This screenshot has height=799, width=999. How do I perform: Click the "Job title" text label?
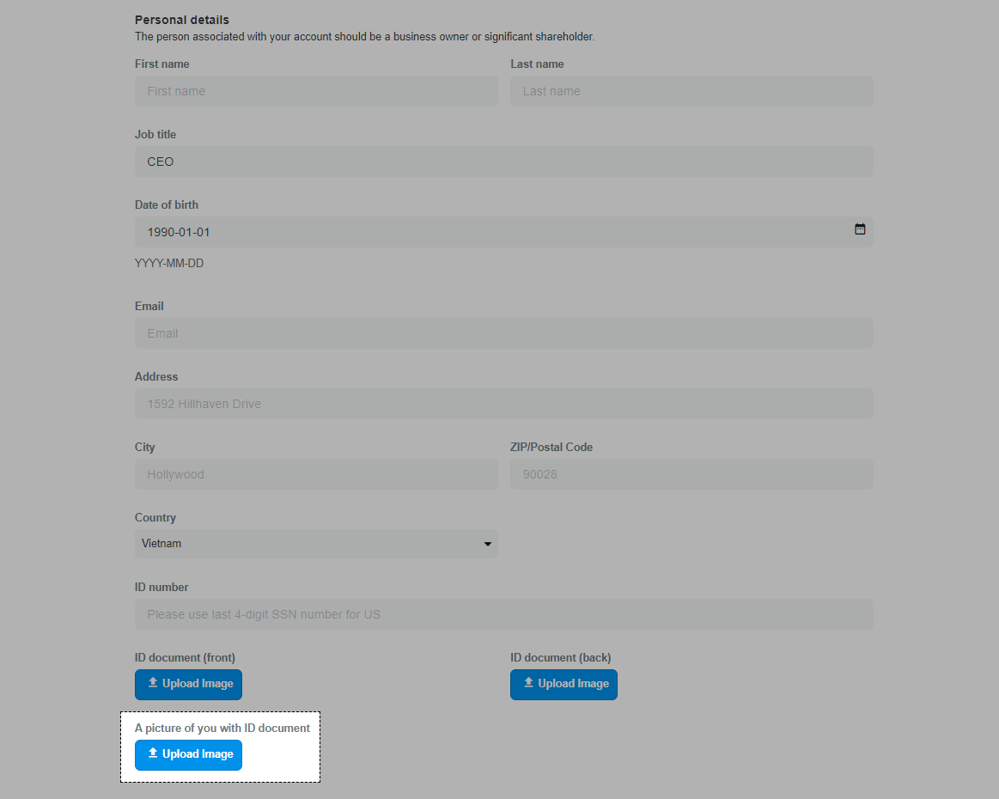[155, 135]
